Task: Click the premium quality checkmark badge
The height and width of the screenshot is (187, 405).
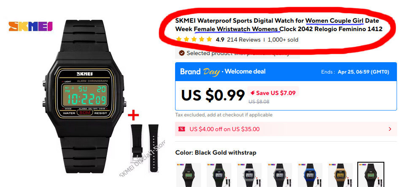Action: pos(182,53)
